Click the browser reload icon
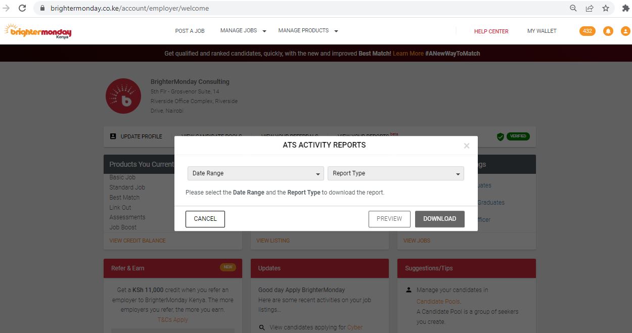 coord(22,8)
